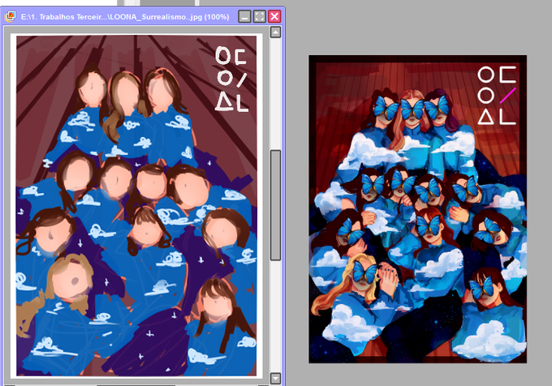Click the LOONA_Surrealismo window app icon
Viewport: 552px width, 386px height.
point(11,16)
